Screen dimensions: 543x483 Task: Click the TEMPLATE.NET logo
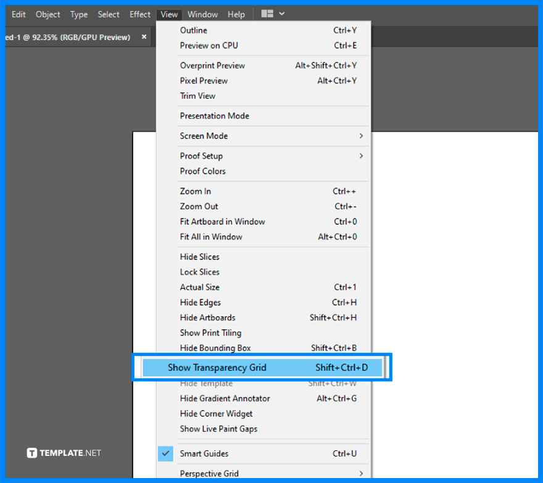(64, 453)
